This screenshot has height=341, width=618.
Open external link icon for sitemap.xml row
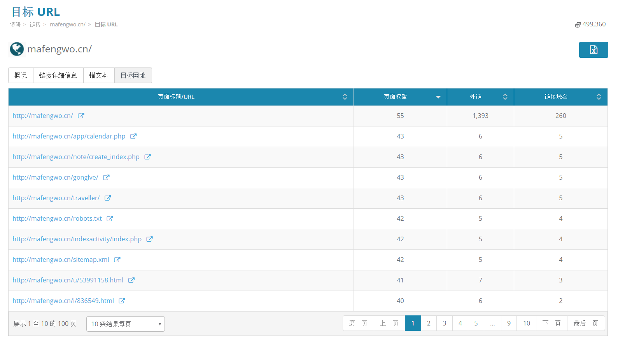tap(117, 260)
